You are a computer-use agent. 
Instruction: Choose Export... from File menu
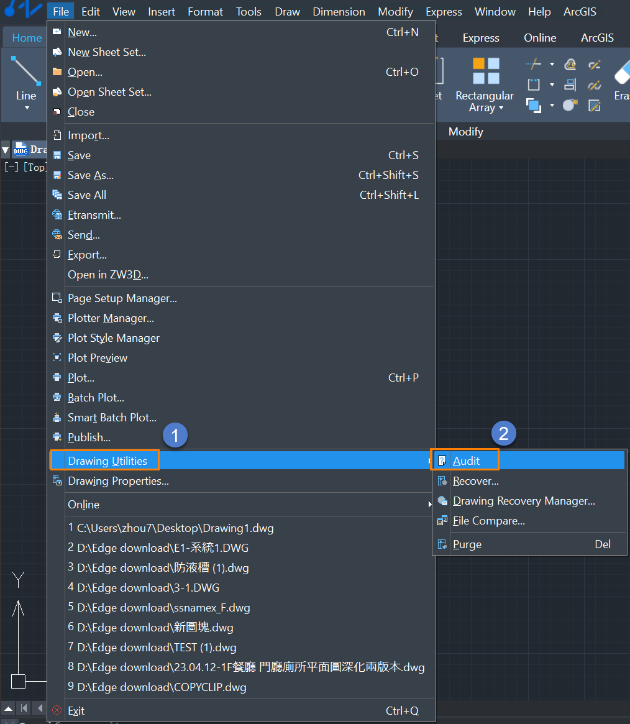point(242,254)
